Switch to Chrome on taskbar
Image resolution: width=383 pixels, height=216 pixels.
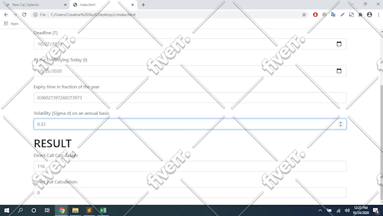62,210
